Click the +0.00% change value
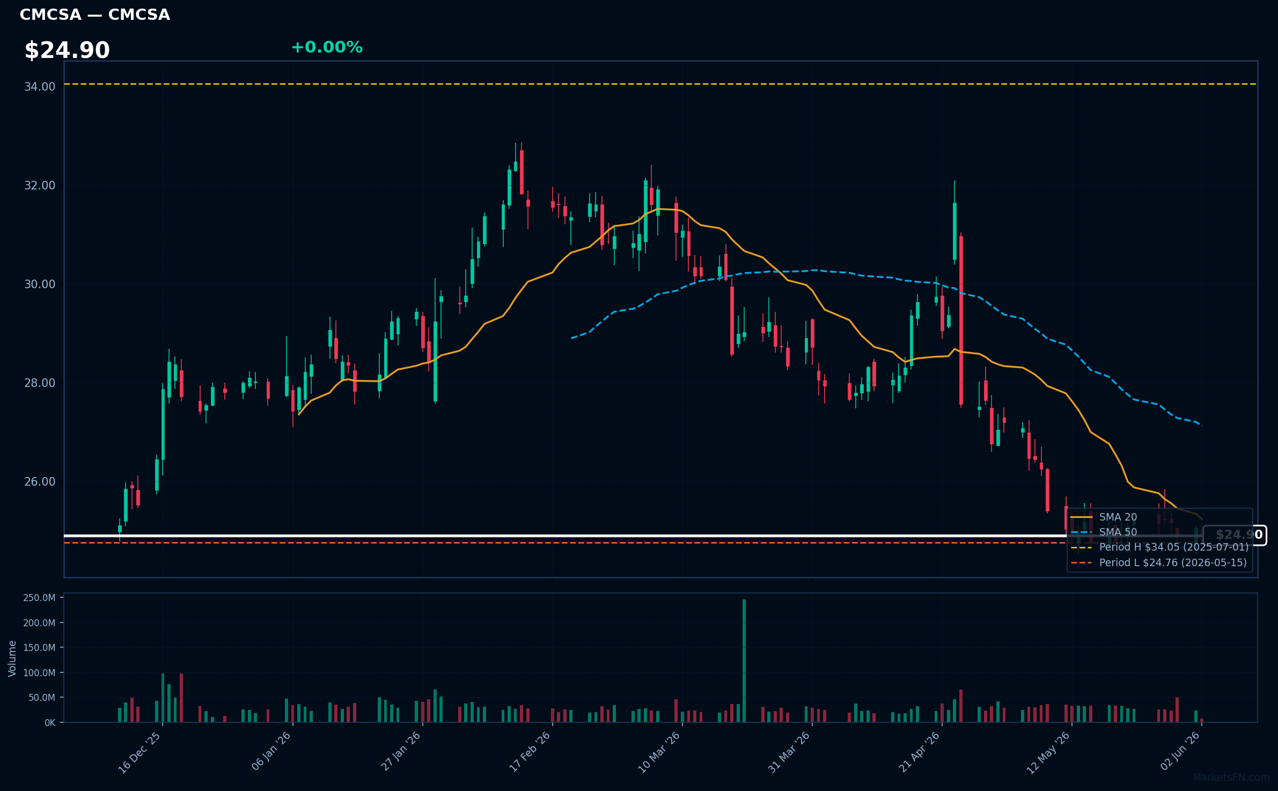The height and width of the screenshot is (791, 1278). tap(327, 47)
